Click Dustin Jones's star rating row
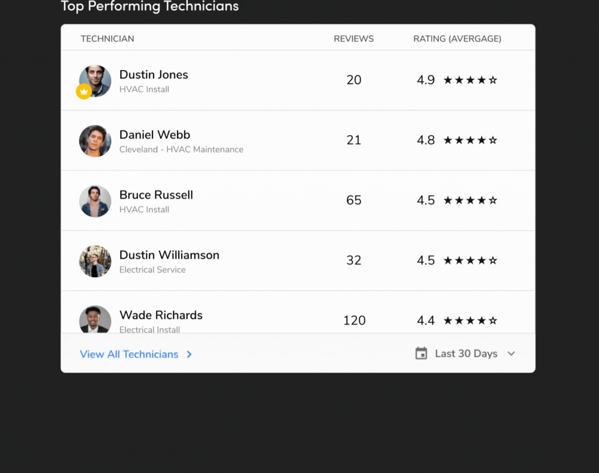This screenshot has width=599, height=473. (x=470, y=80)
